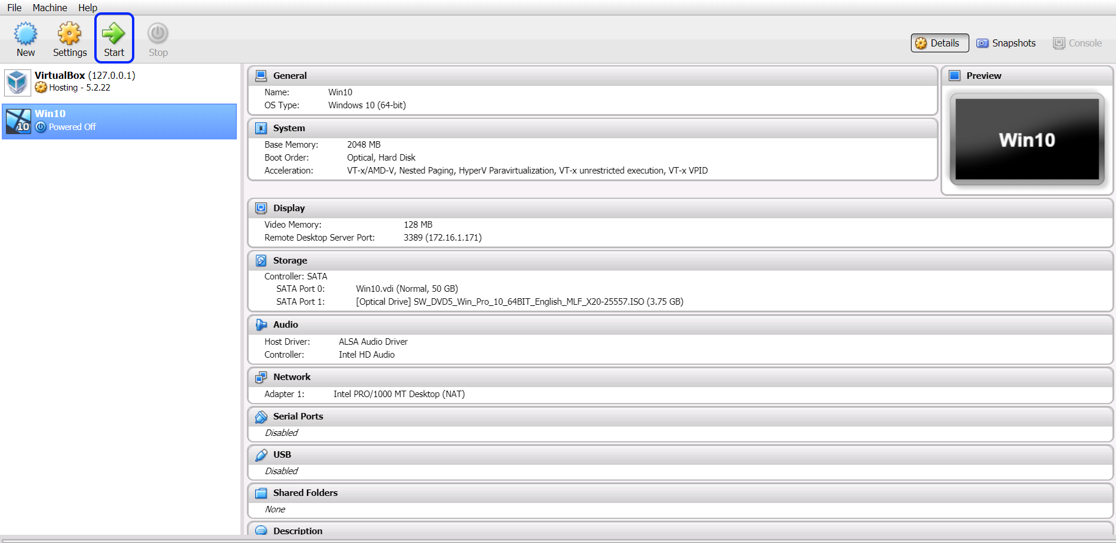Switch to the Console view
The width and height of the screenshot is (1116, 543).
[1078, 43]
